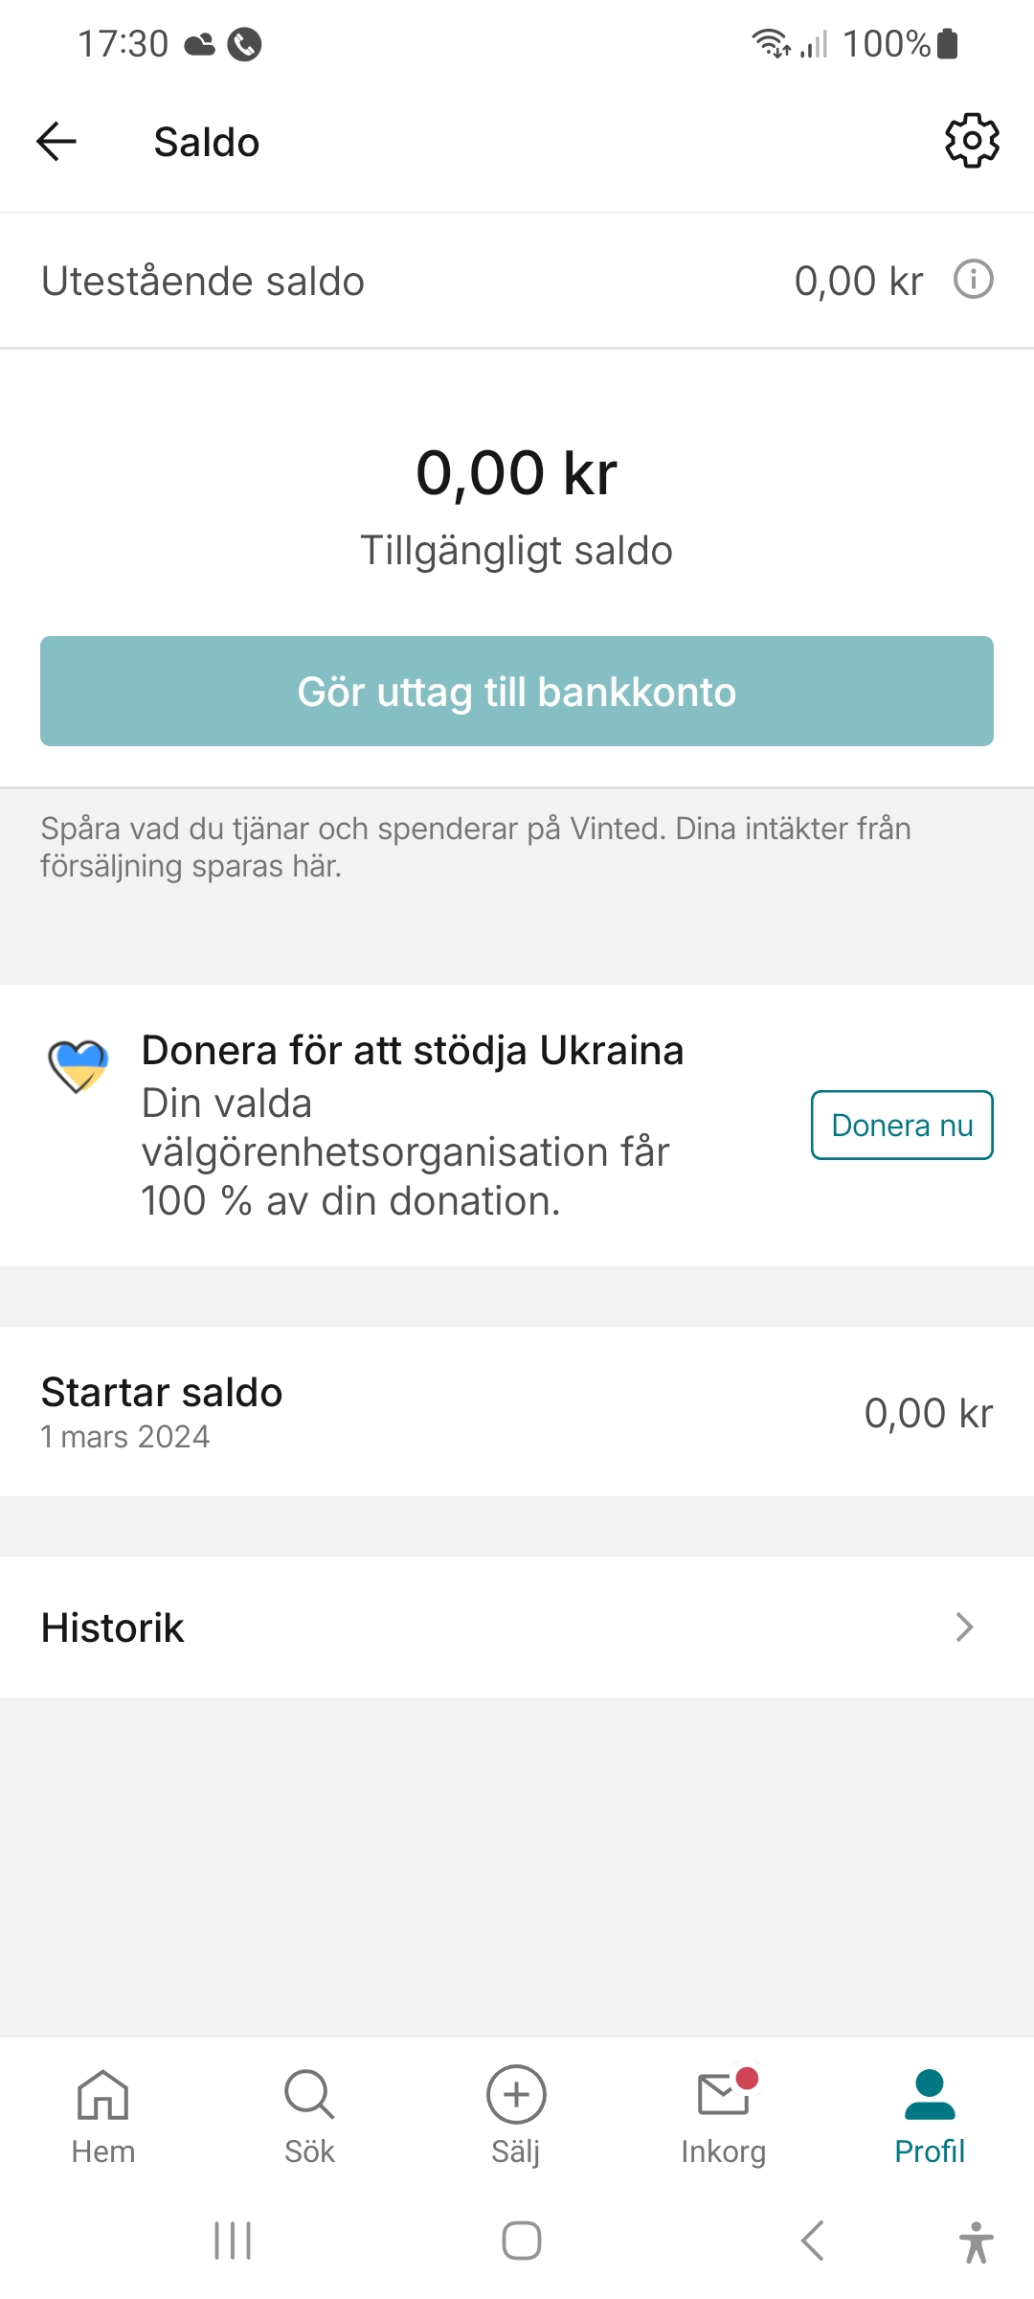Tap the Donera för att stödja Ukraina heading

[x=413, y=1050]
